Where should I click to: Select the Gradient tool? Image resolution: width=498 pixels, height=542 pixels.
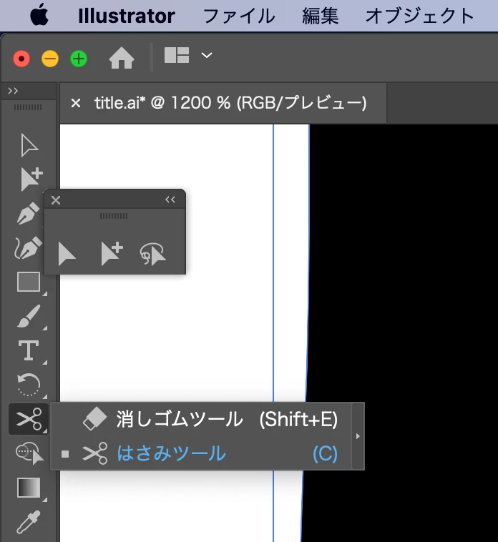point(29,488)
